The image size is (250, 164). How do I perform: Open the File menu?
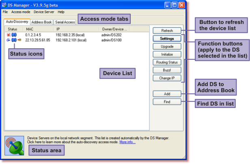pos(5,12)
